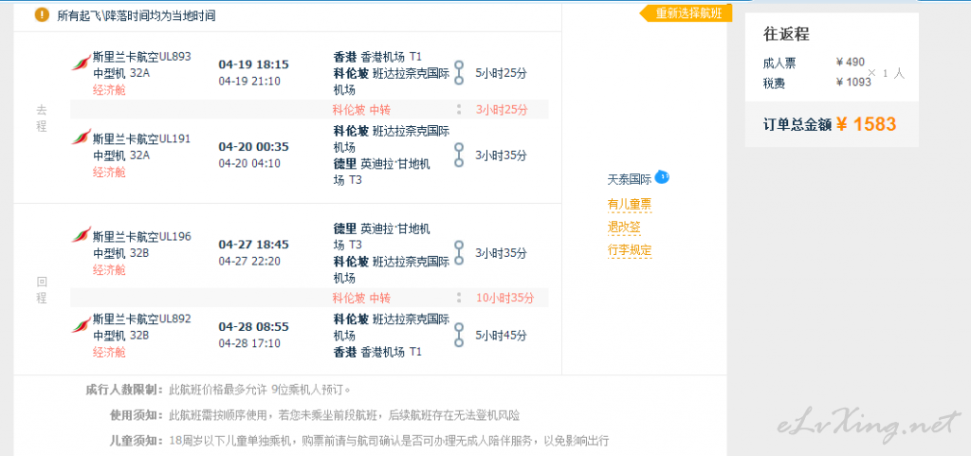Click the 10小时35分 transfer duration
The width and height of the screenshot is (971, 456).
[x=504, y=298]
